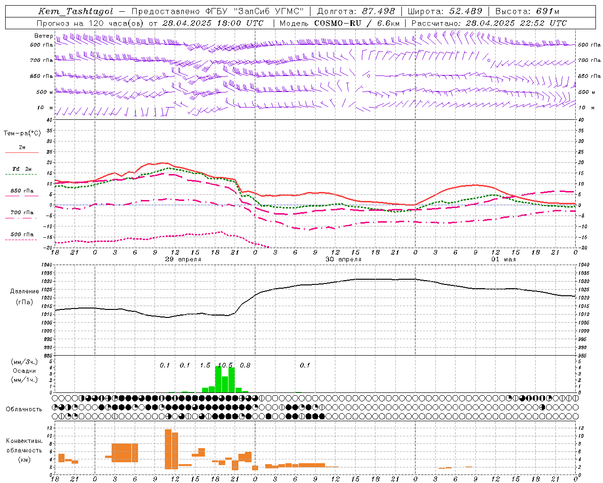Click the Ветер panel label

[43, 36]
